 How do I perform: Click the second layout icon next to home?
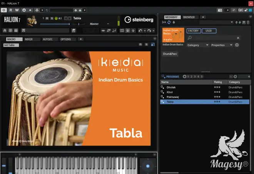pyautogui.click(x=10, y=30)
